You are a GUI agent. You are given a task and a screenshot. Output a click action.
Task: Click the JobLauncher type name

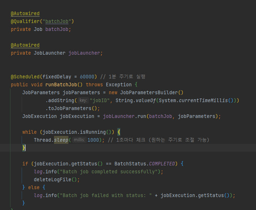[49, 53]
